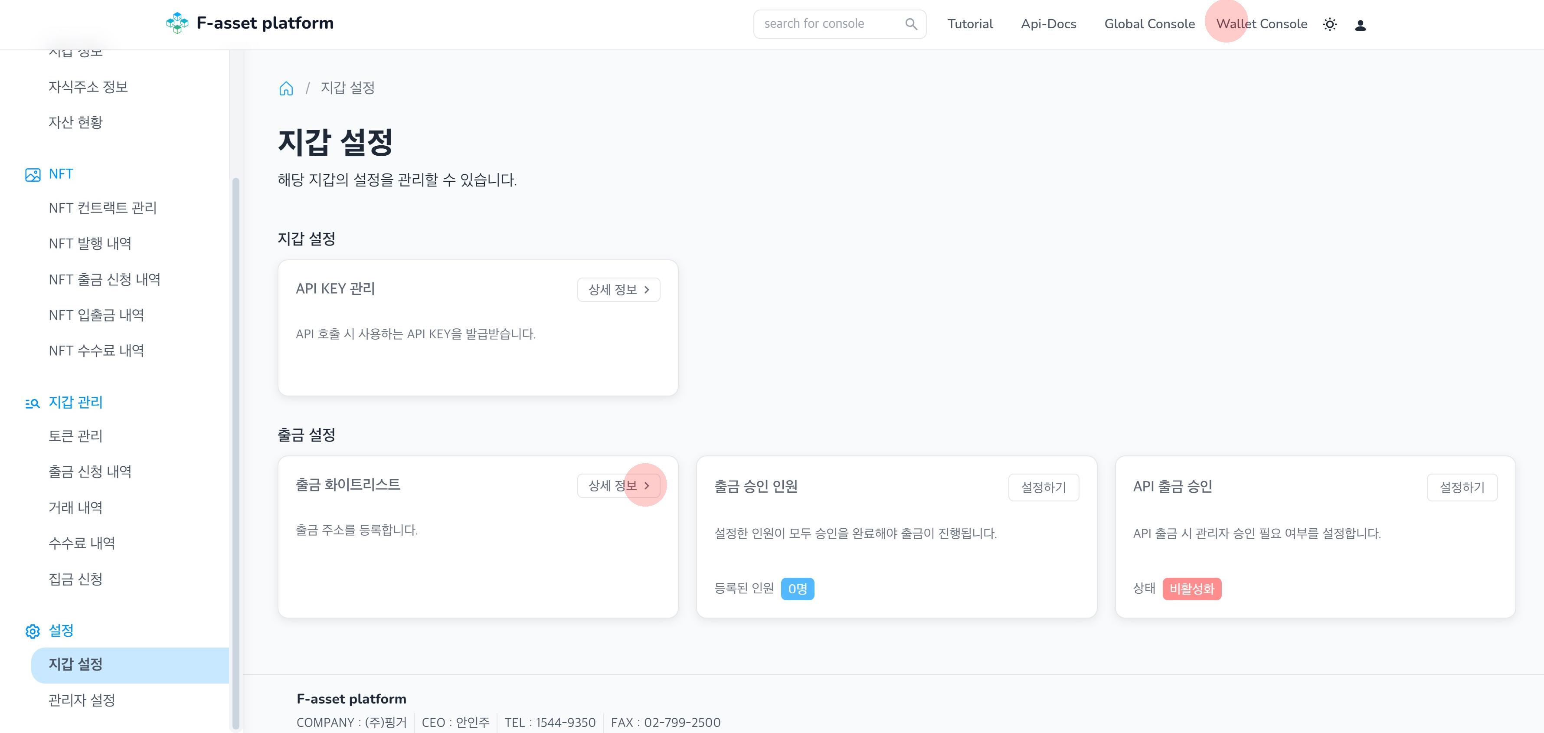Click the 지갑 설정 breadcrumb text
The width and height of the screenshot is (1544, 733).
(348, 88)
